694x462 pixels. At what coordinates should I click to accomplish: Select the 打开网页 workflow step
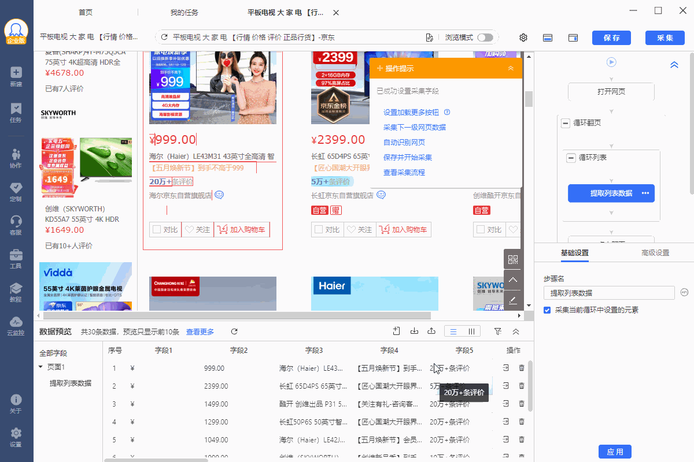[x=611, y=91]
